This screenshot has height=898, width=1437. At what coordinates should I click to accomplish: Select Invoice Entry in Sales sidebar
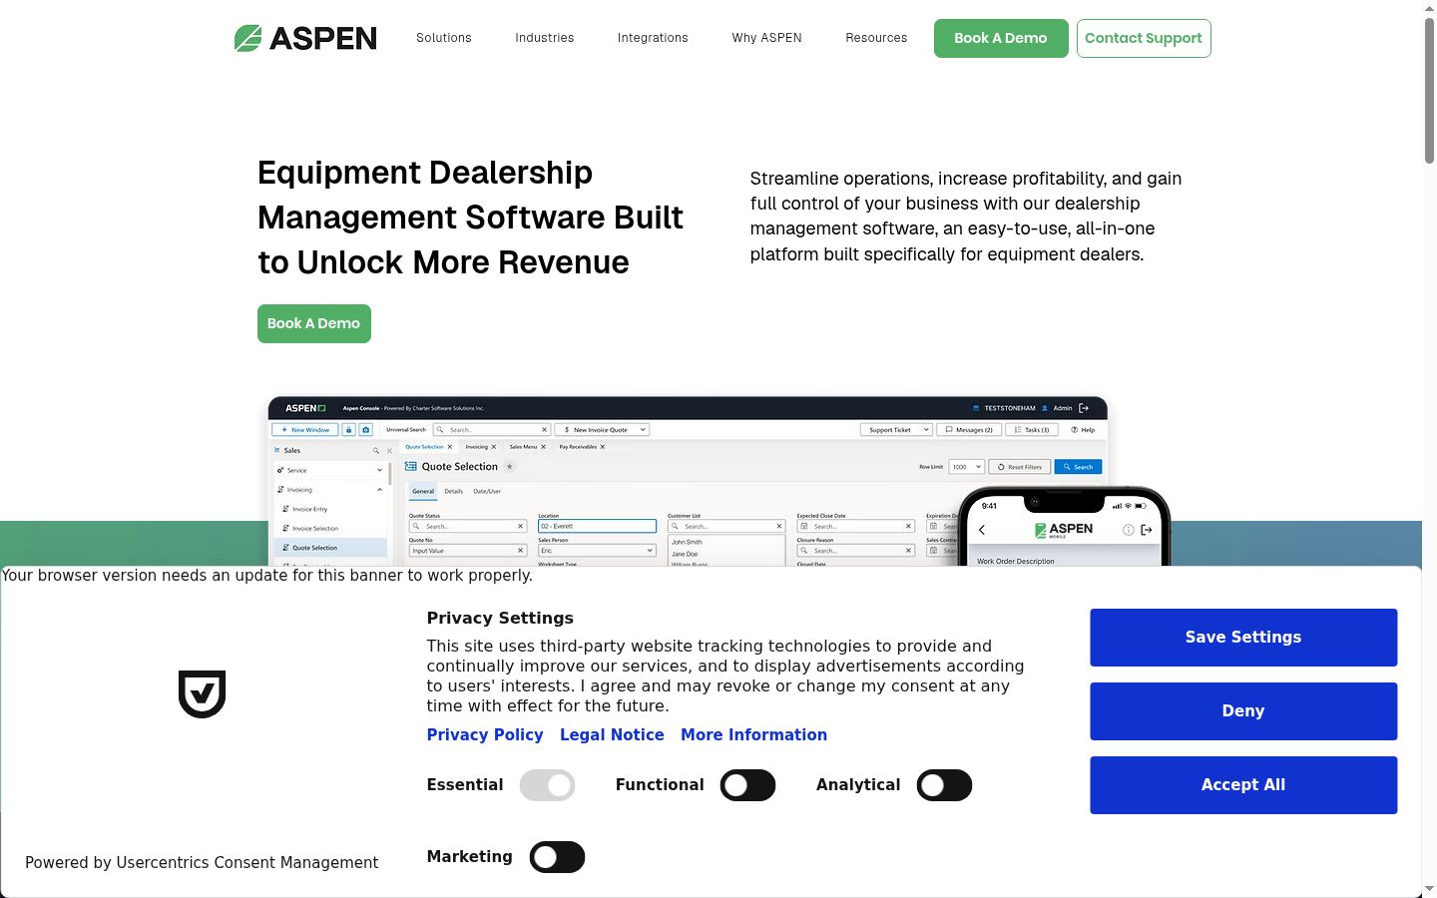[x=309, y=509]
